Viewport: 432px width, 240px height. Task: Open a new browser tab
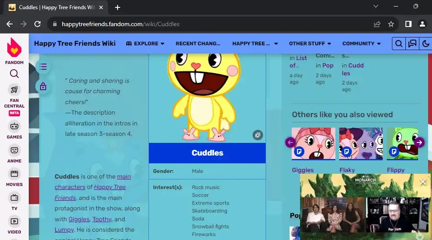pyautogui.click(x=118, y=7)
